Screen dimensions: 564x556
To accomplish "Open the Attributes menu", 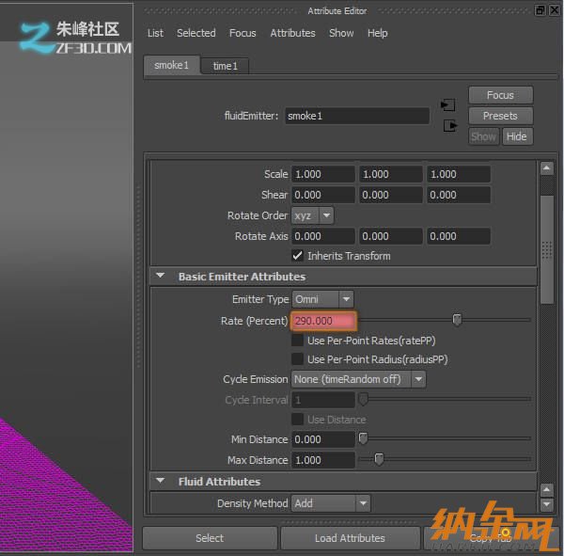I will click(292, 33).
